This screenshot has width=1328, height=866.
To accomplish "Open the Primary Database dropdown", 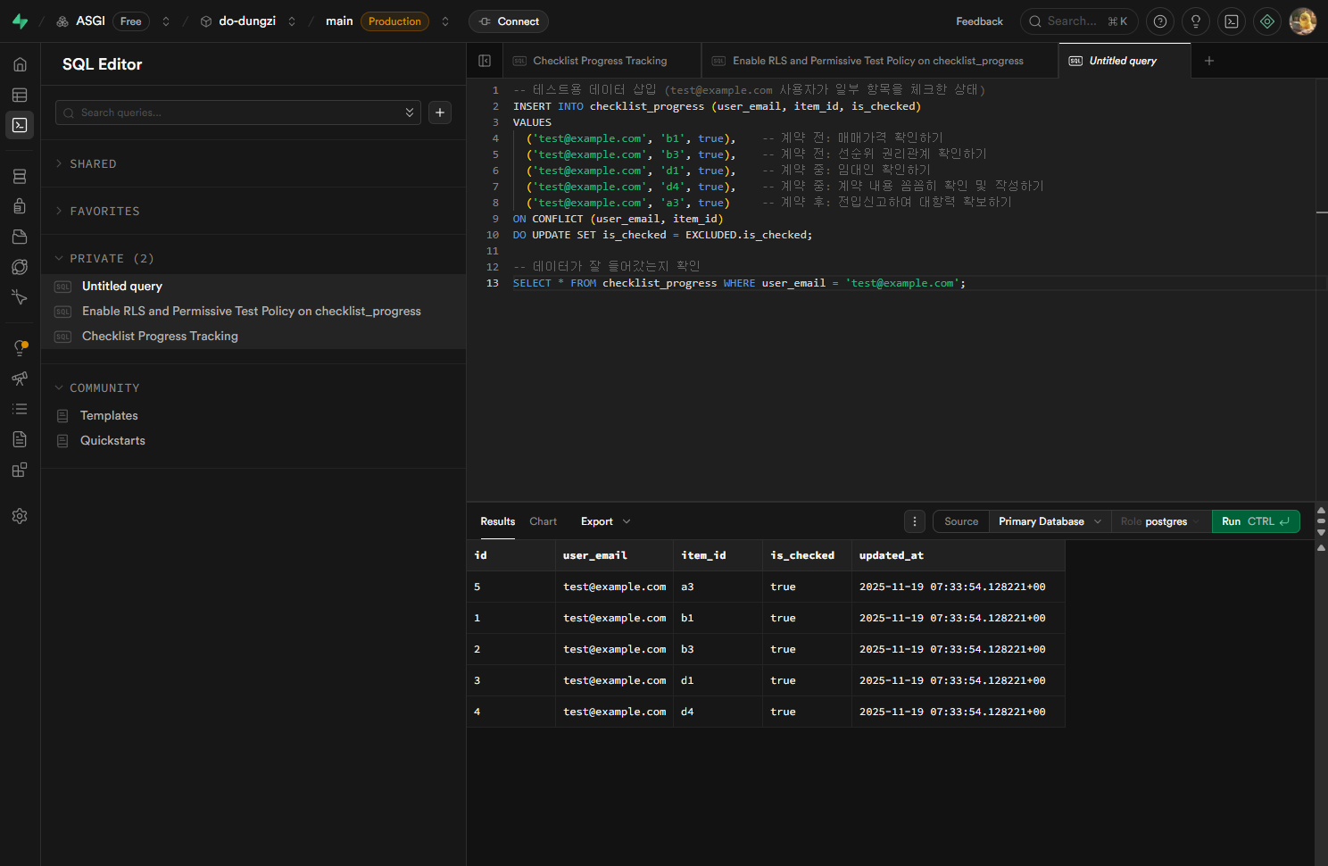I will coord(1049,521).
